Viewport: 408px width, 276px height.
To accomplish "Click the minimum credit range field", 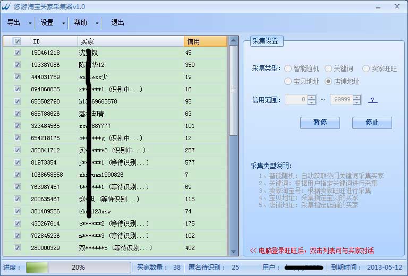I will (x=296, y=100).
